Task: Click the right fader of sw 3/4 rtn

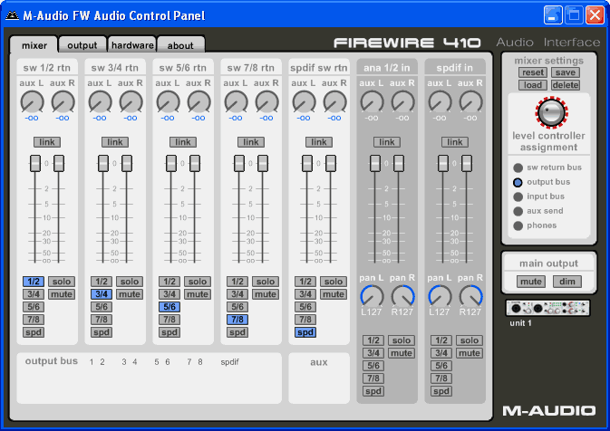Action: (127, 163)
